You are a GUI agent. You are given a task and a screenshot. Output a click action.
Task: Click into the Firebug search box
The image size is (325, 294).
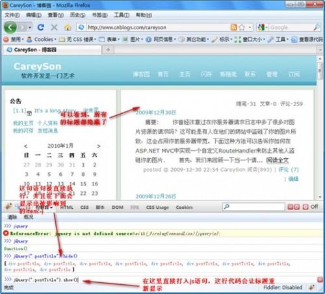point(253,207)
